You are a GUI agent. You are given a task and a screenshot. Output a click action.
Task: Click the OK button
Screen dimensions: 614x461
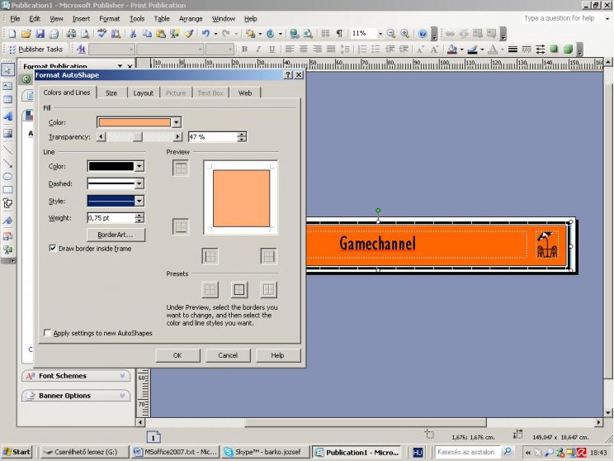(x=177, y=355)
